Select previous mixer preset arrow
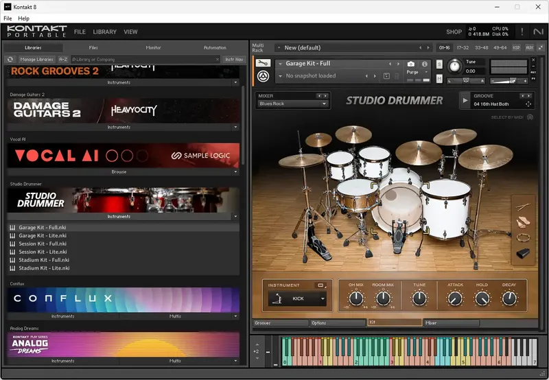 [319, 95]
